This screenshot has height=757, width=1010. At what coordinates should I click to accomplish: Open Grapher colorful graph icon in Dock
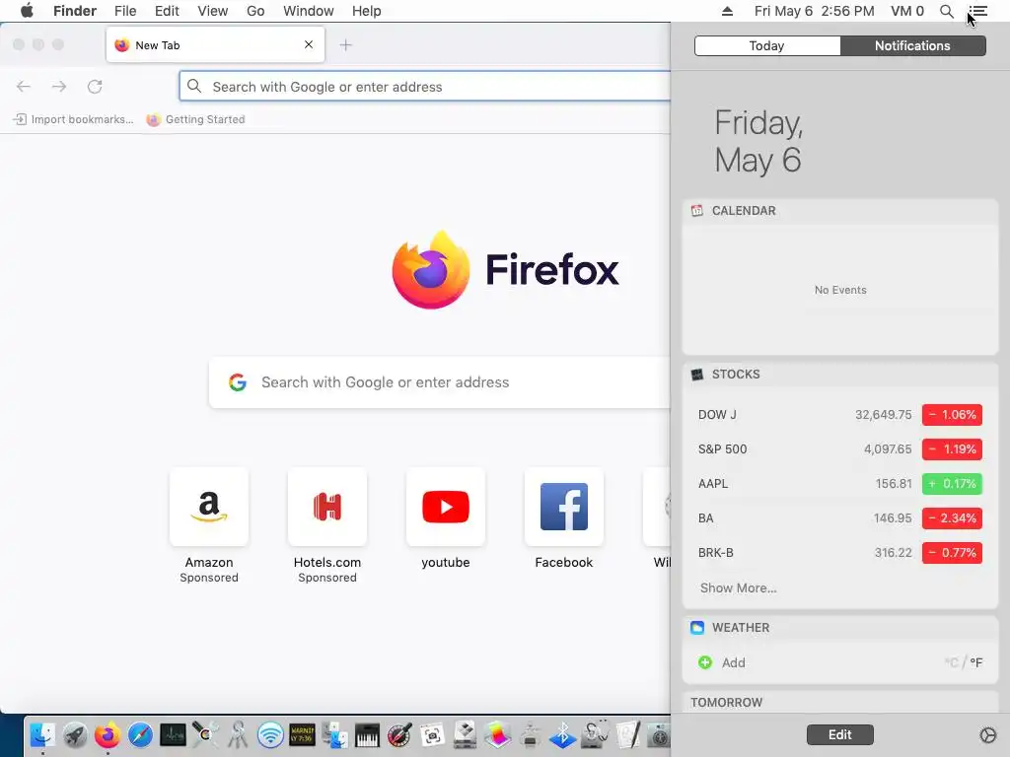pyautogui.click(x=497, y=734)
